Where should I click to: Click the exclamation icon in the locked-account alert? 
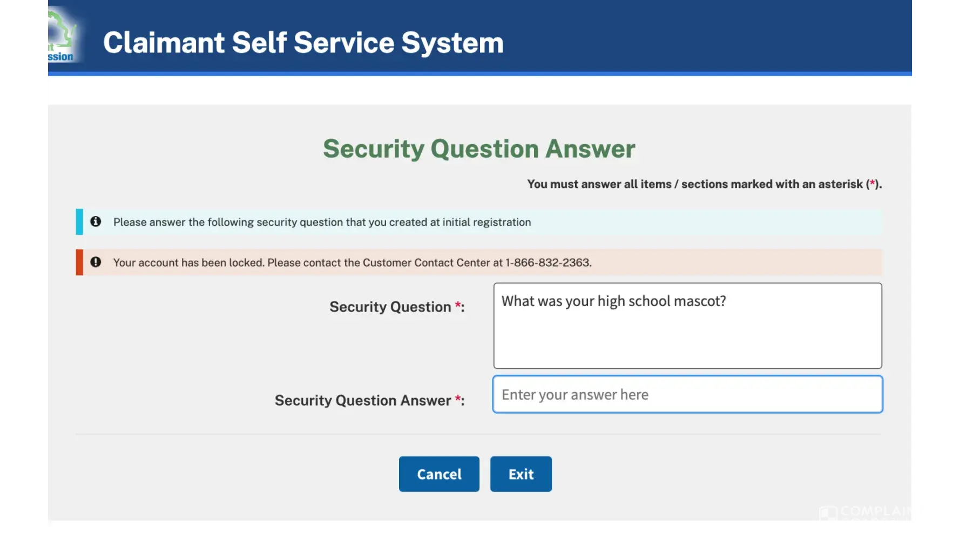click(x=96, y=262)
